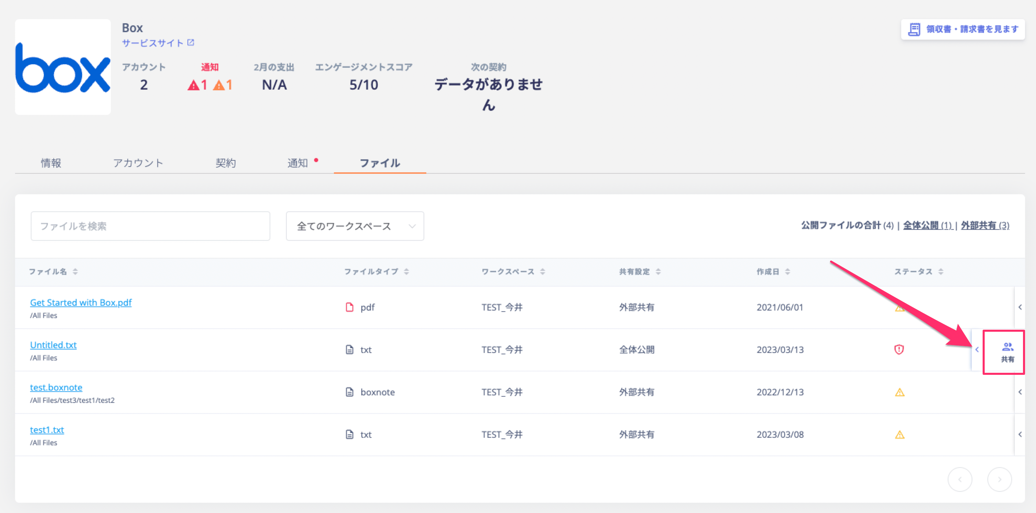Click the 2021/06/01 creation date
Screen dimensions: 1036x513
pos(779,307)
